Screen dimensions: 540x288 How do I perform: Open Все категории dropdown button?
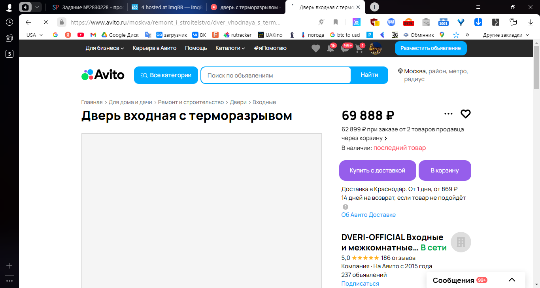166,75
